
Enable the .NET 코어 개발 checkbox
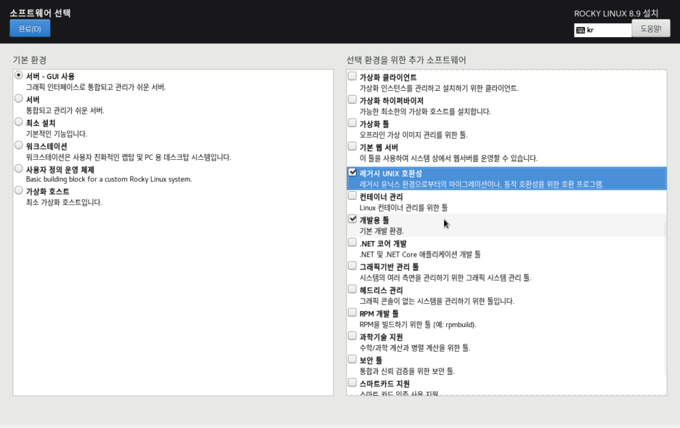pos(352,243)
